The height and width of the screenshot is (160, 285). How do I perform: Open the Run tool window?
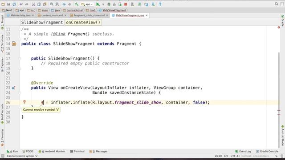point(12,151)
